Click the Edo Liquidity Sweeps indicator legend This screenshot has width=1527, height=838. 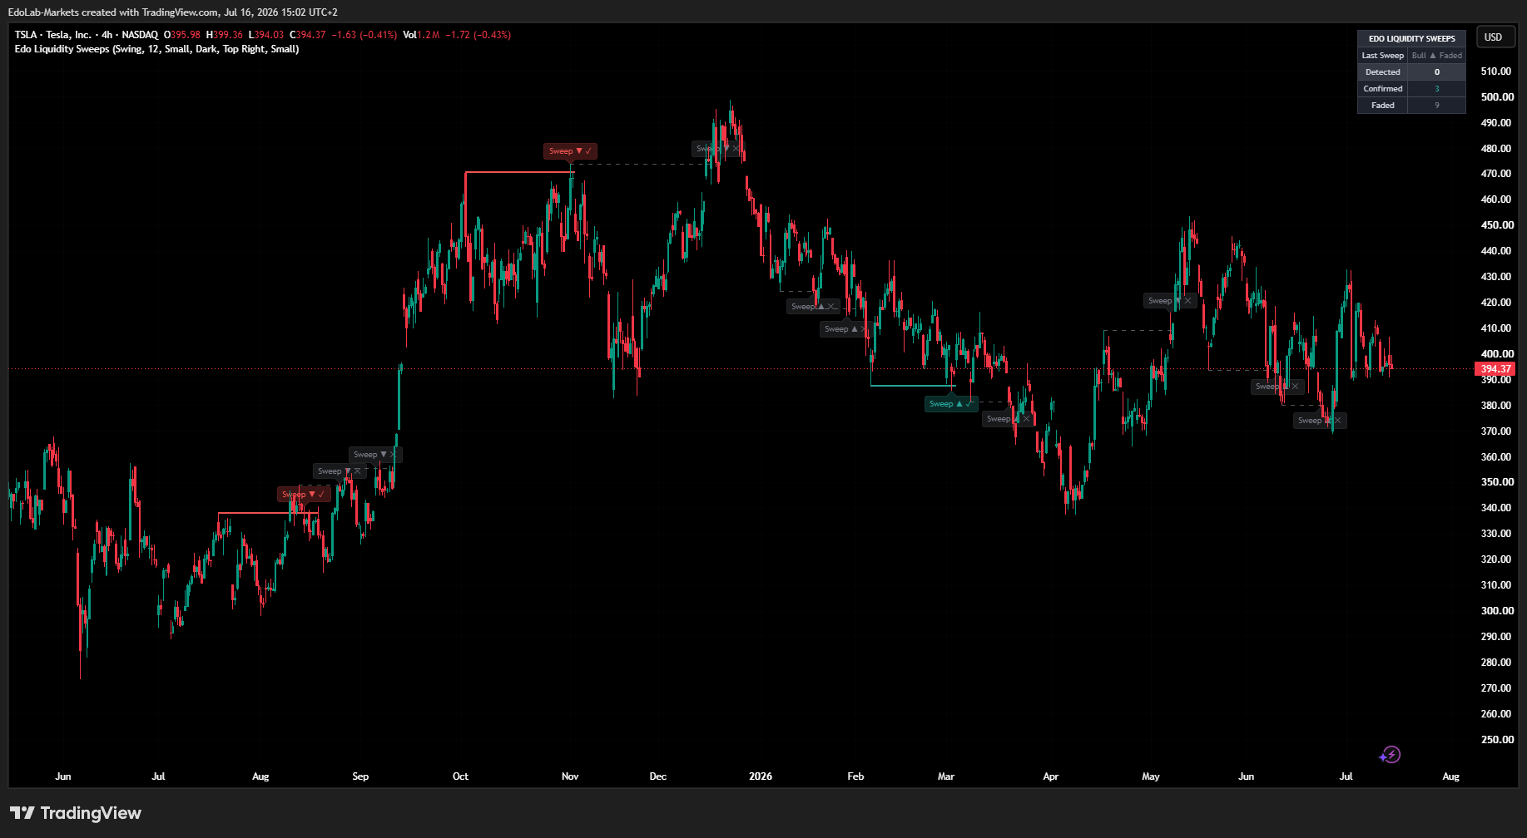point(156,49)
